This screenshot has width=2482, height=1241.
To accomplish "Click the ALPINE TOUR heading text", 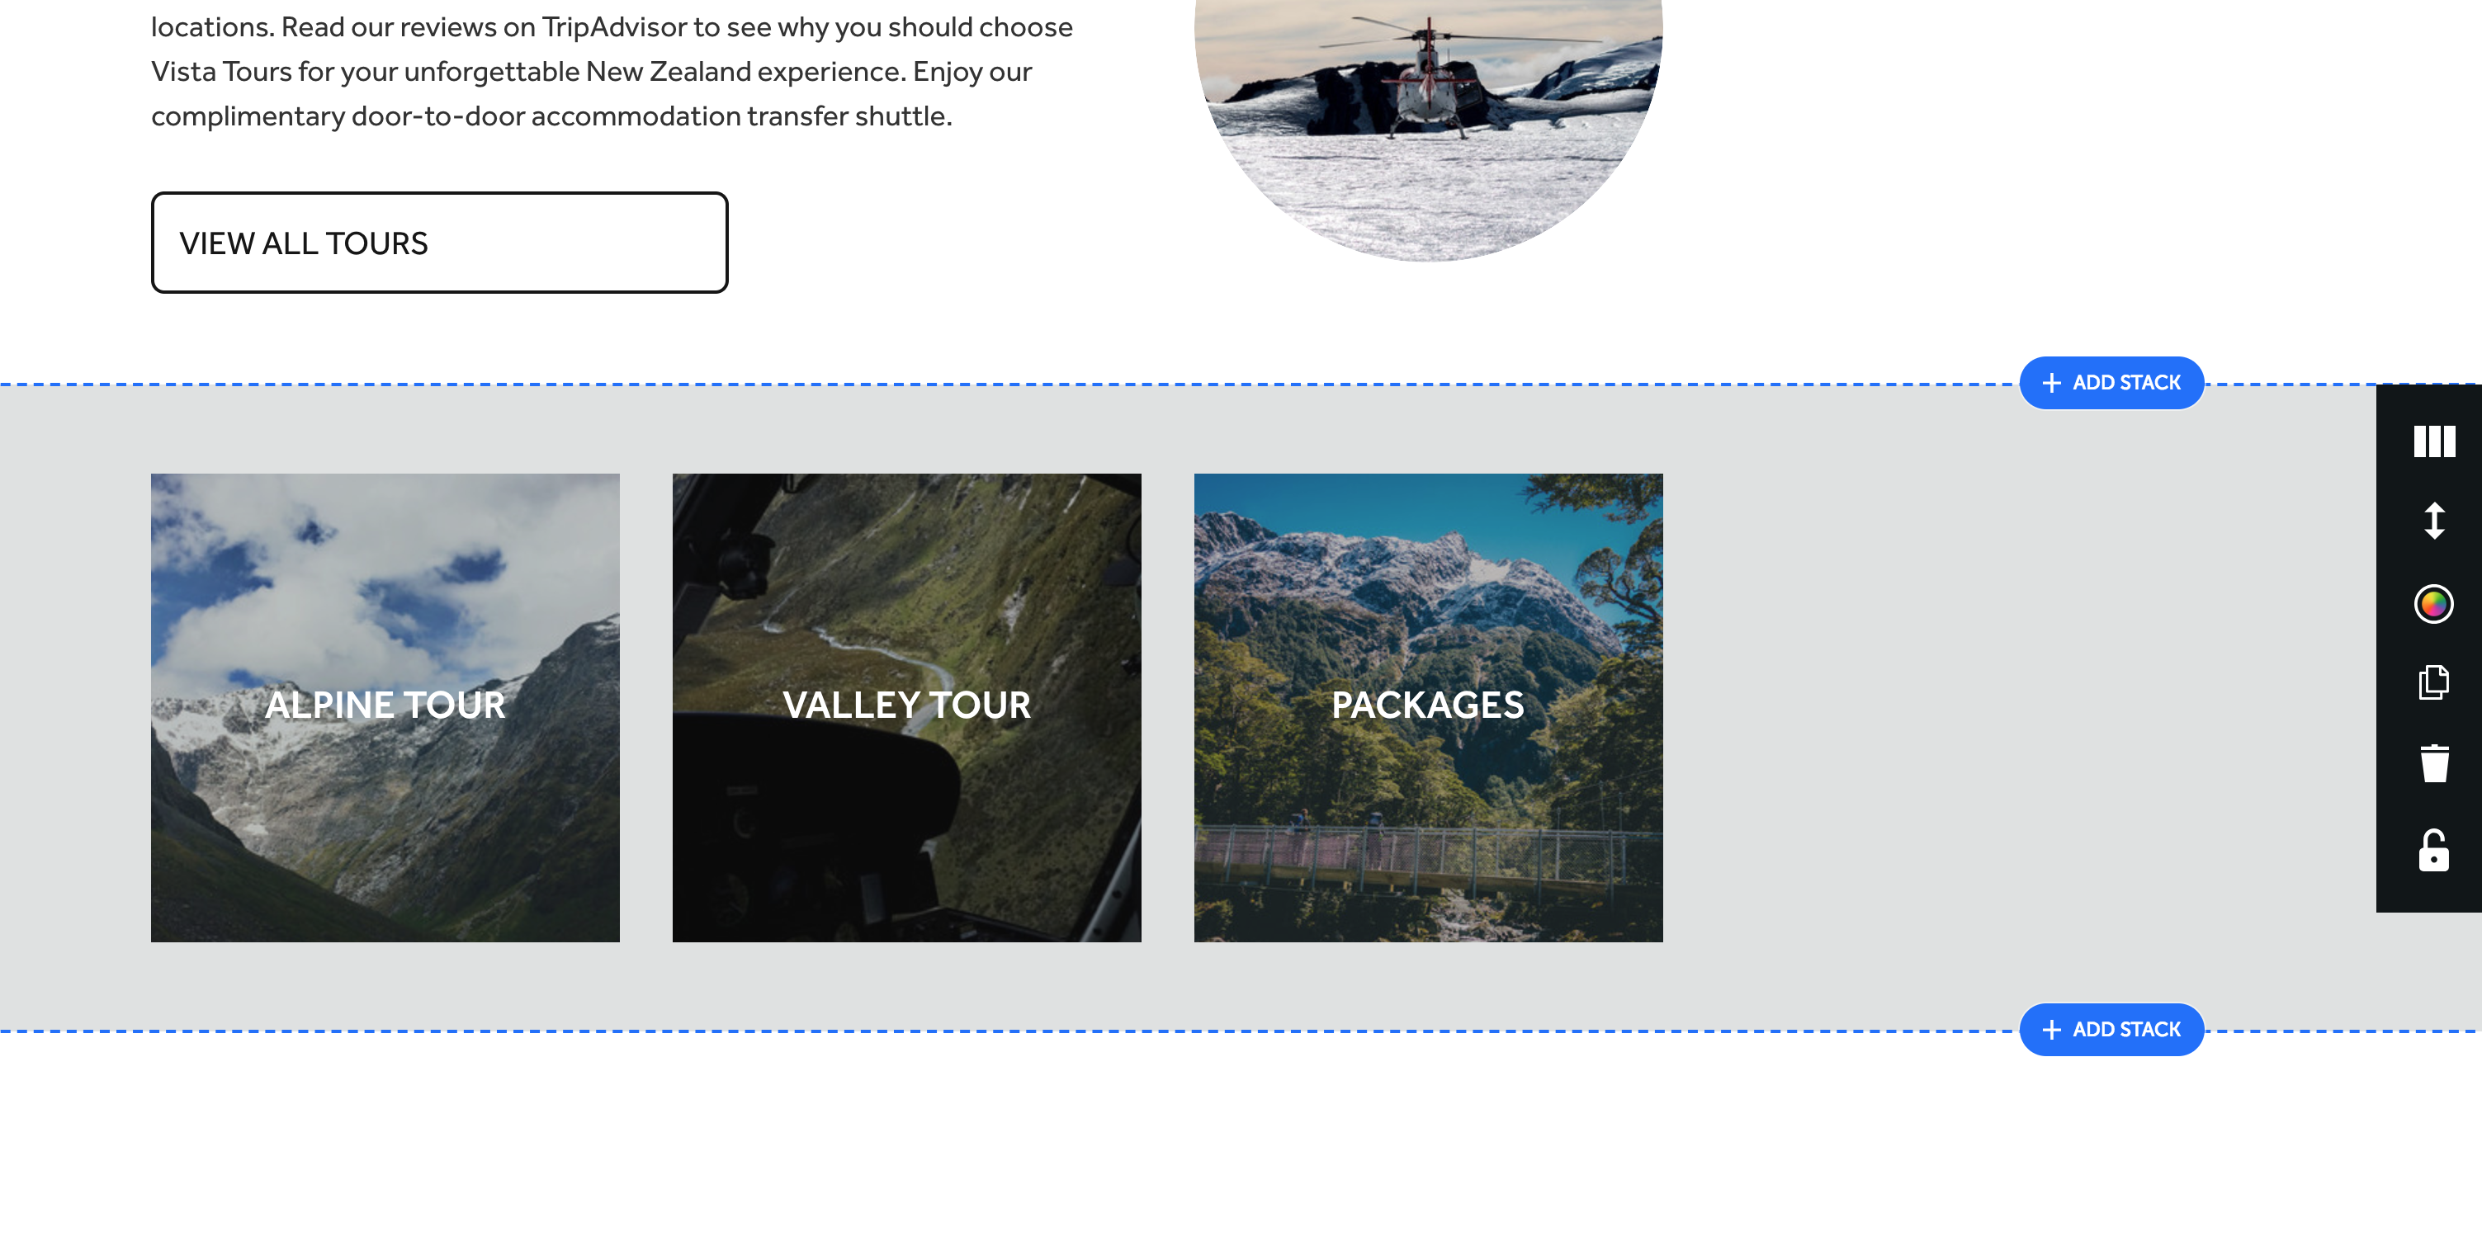I will [385, 705].
